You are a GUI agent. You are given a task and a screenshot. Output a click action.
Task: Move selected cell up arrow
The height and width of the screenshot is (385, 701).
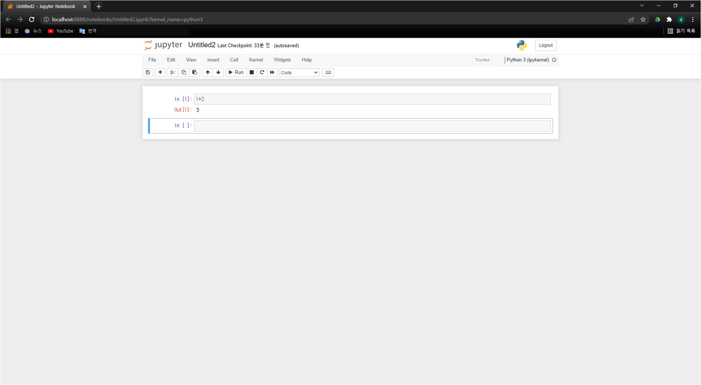[x=208, y=72]
